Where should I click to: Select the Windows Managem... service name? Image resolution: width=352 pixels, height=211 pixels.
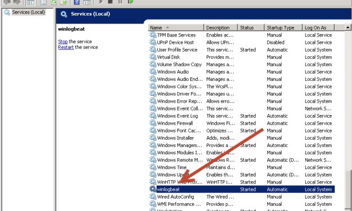click(x=179, y=145)
